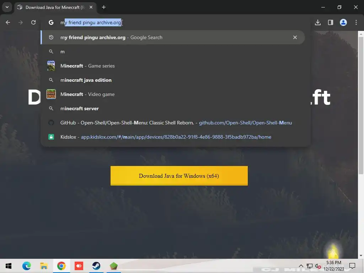Open Windows notification center icon
The image size is (364, 273).
pyautogui.click(x=352, y=266)
